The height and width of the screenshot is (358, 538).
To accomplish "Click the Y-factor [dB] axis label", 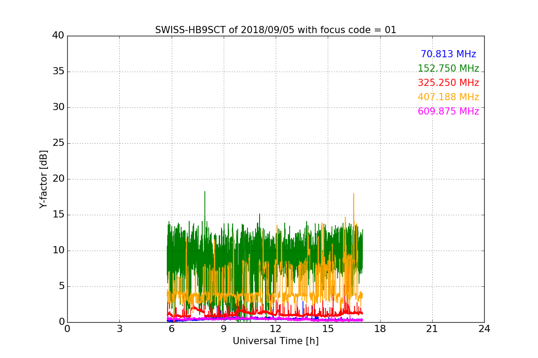I will (x=43, y=179).
